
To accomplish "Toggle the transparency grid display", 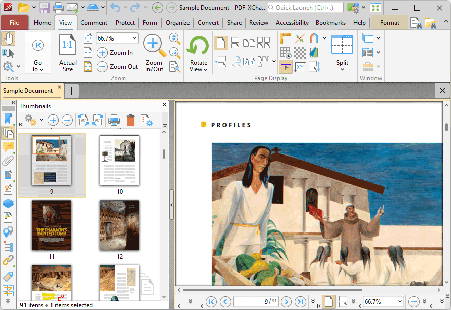I will click(x=299, y=53).
